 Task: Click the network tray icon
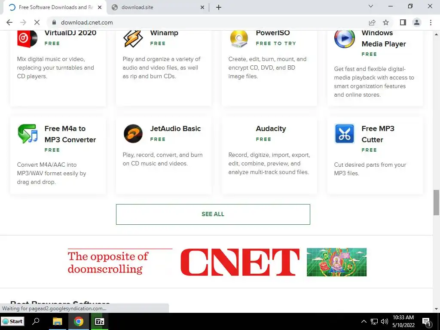374,321
